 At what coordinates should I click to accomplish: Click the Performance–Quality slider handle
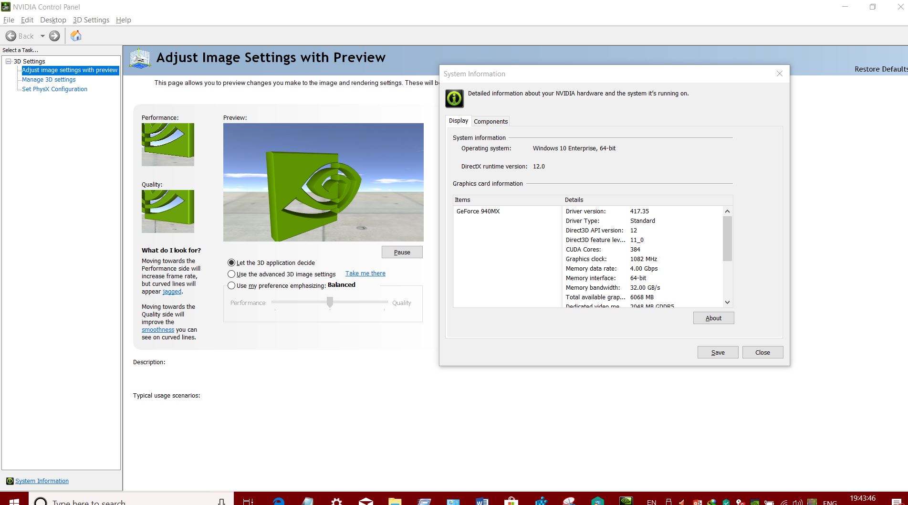pos(330,302)
